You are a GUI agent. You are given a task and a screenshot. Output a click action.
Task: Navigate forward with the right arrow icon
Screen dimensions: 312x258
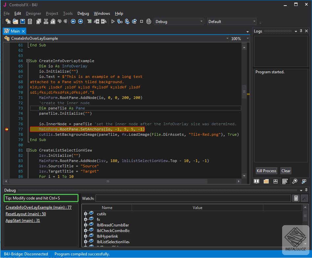[80, 22]
